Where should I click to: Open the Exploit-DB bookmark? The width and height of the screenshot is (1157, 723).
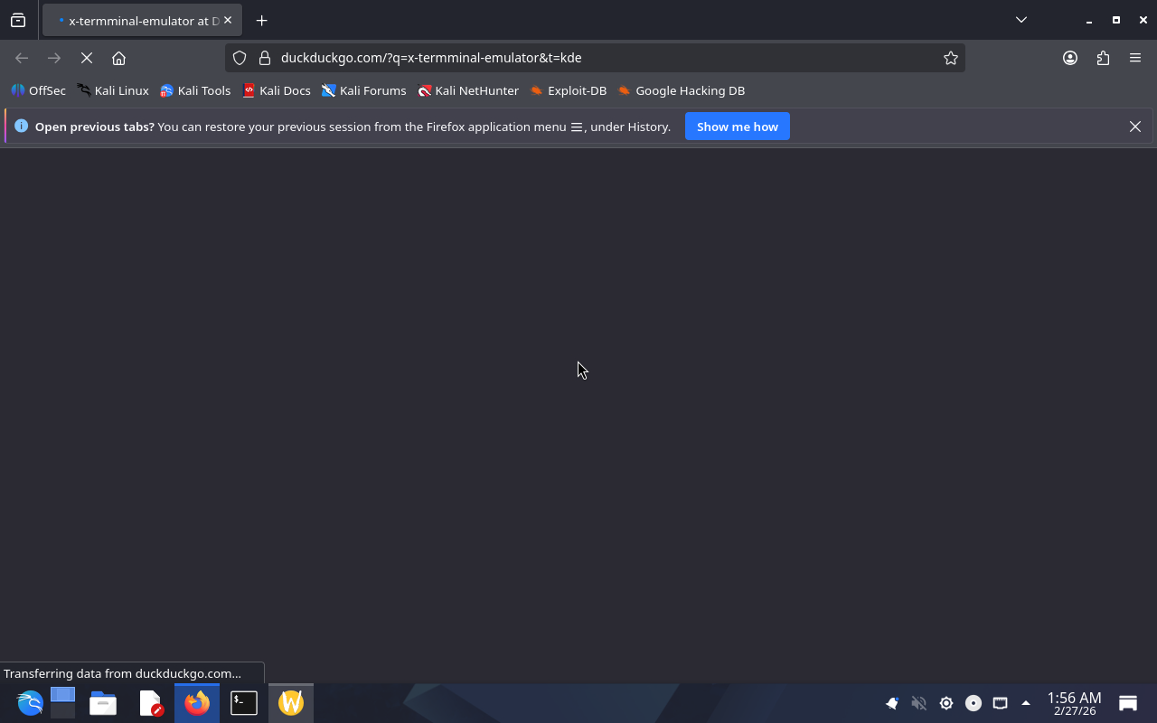[x=568, y=90]
